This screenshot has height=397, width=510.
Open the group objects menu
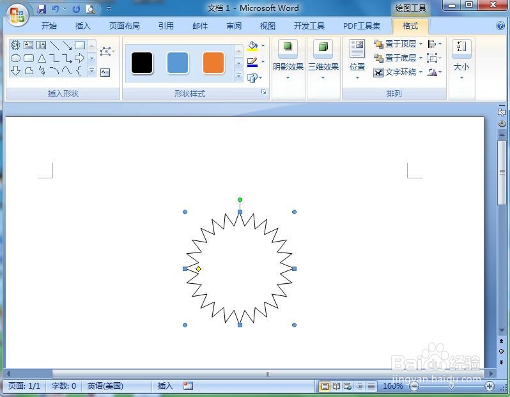(435, 58)
